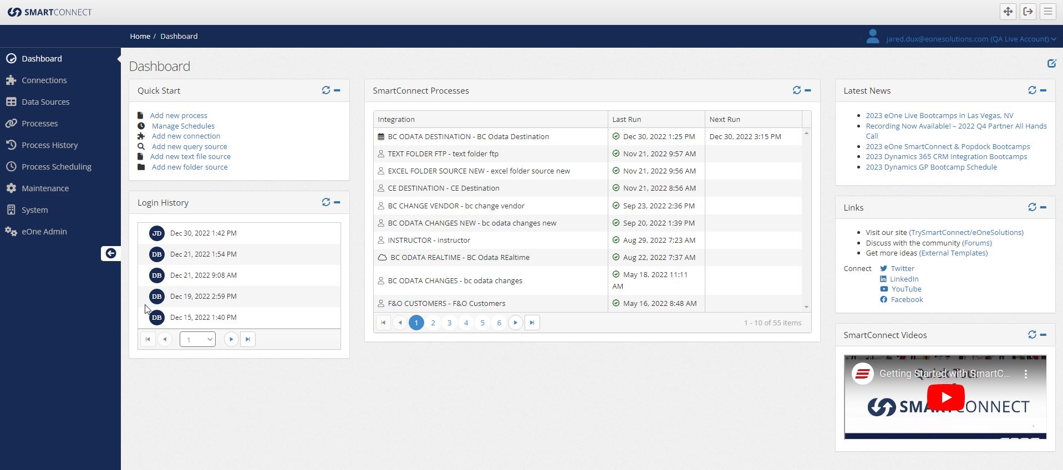The height and width of the screenshot is (470, 1063).
Task: Open the Twitter link
Action: coord(902,269)
